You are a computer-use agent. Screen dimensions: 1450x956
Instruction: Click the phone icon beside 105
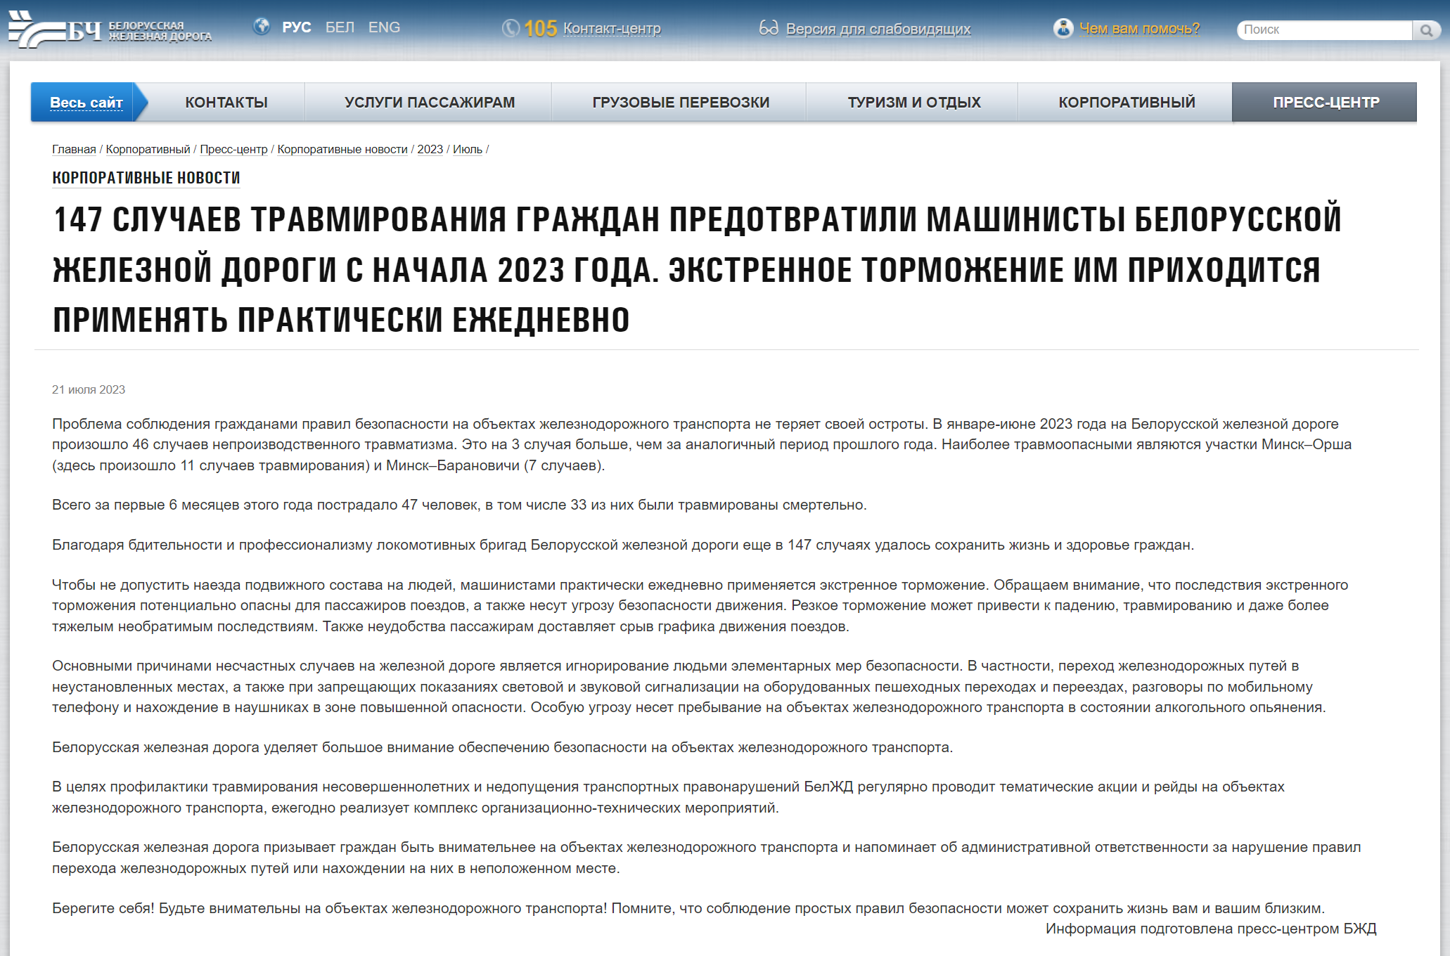pos(511,28)
